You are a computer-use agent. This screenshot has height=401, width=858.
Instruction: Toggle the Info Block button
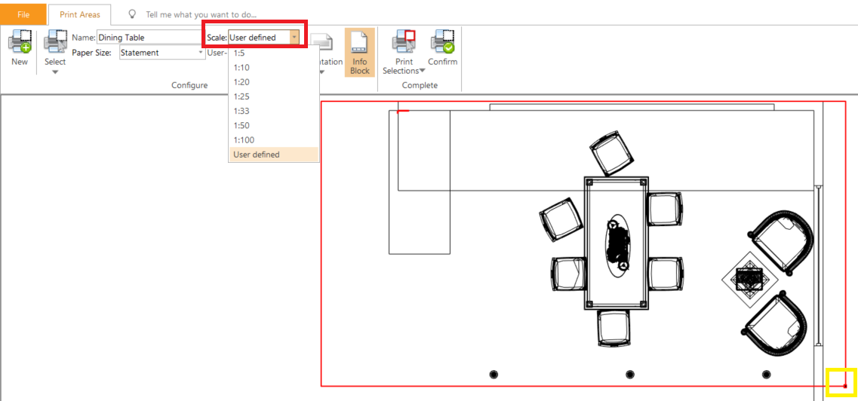tap(359, 53)
